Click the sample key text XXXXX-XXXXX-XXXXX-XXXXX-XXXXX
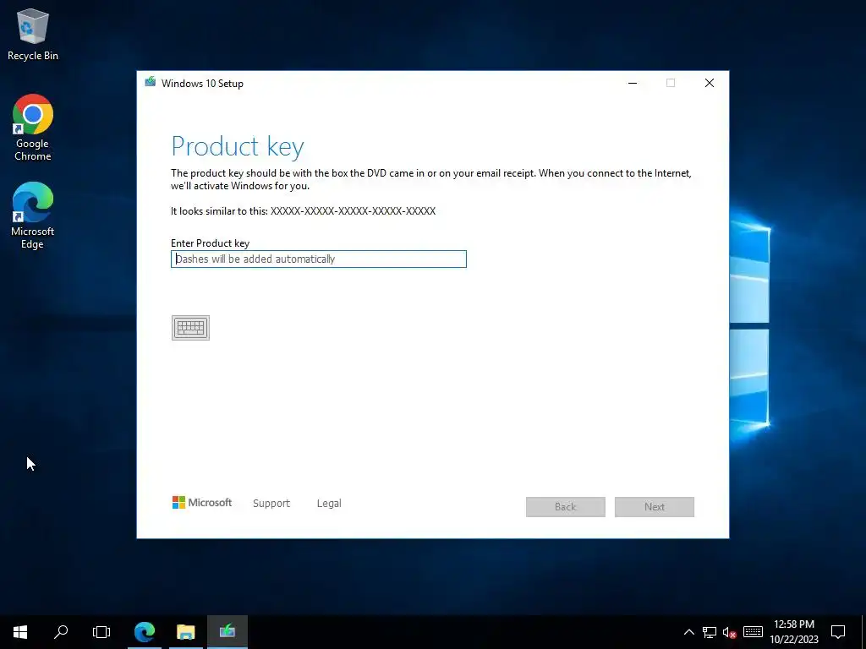 click(353, 210)
